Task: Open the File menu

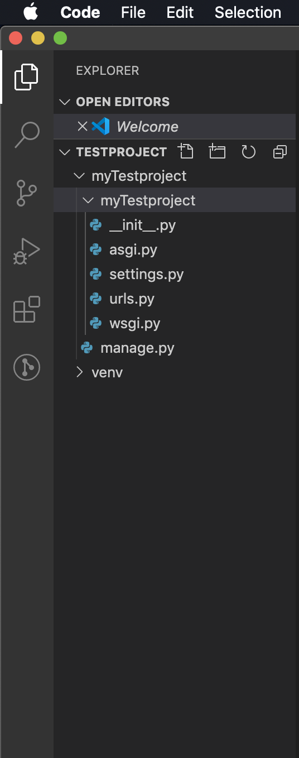Action: (x=133, y=12)
